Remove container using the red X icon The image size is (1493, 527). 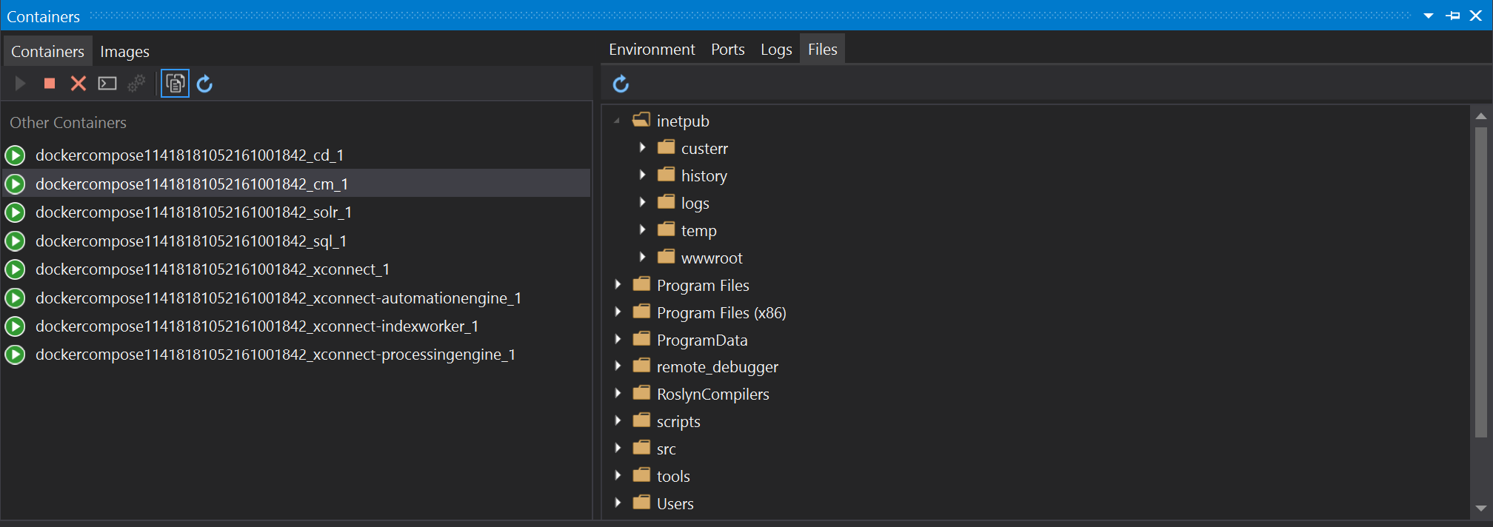pos(78,84)
